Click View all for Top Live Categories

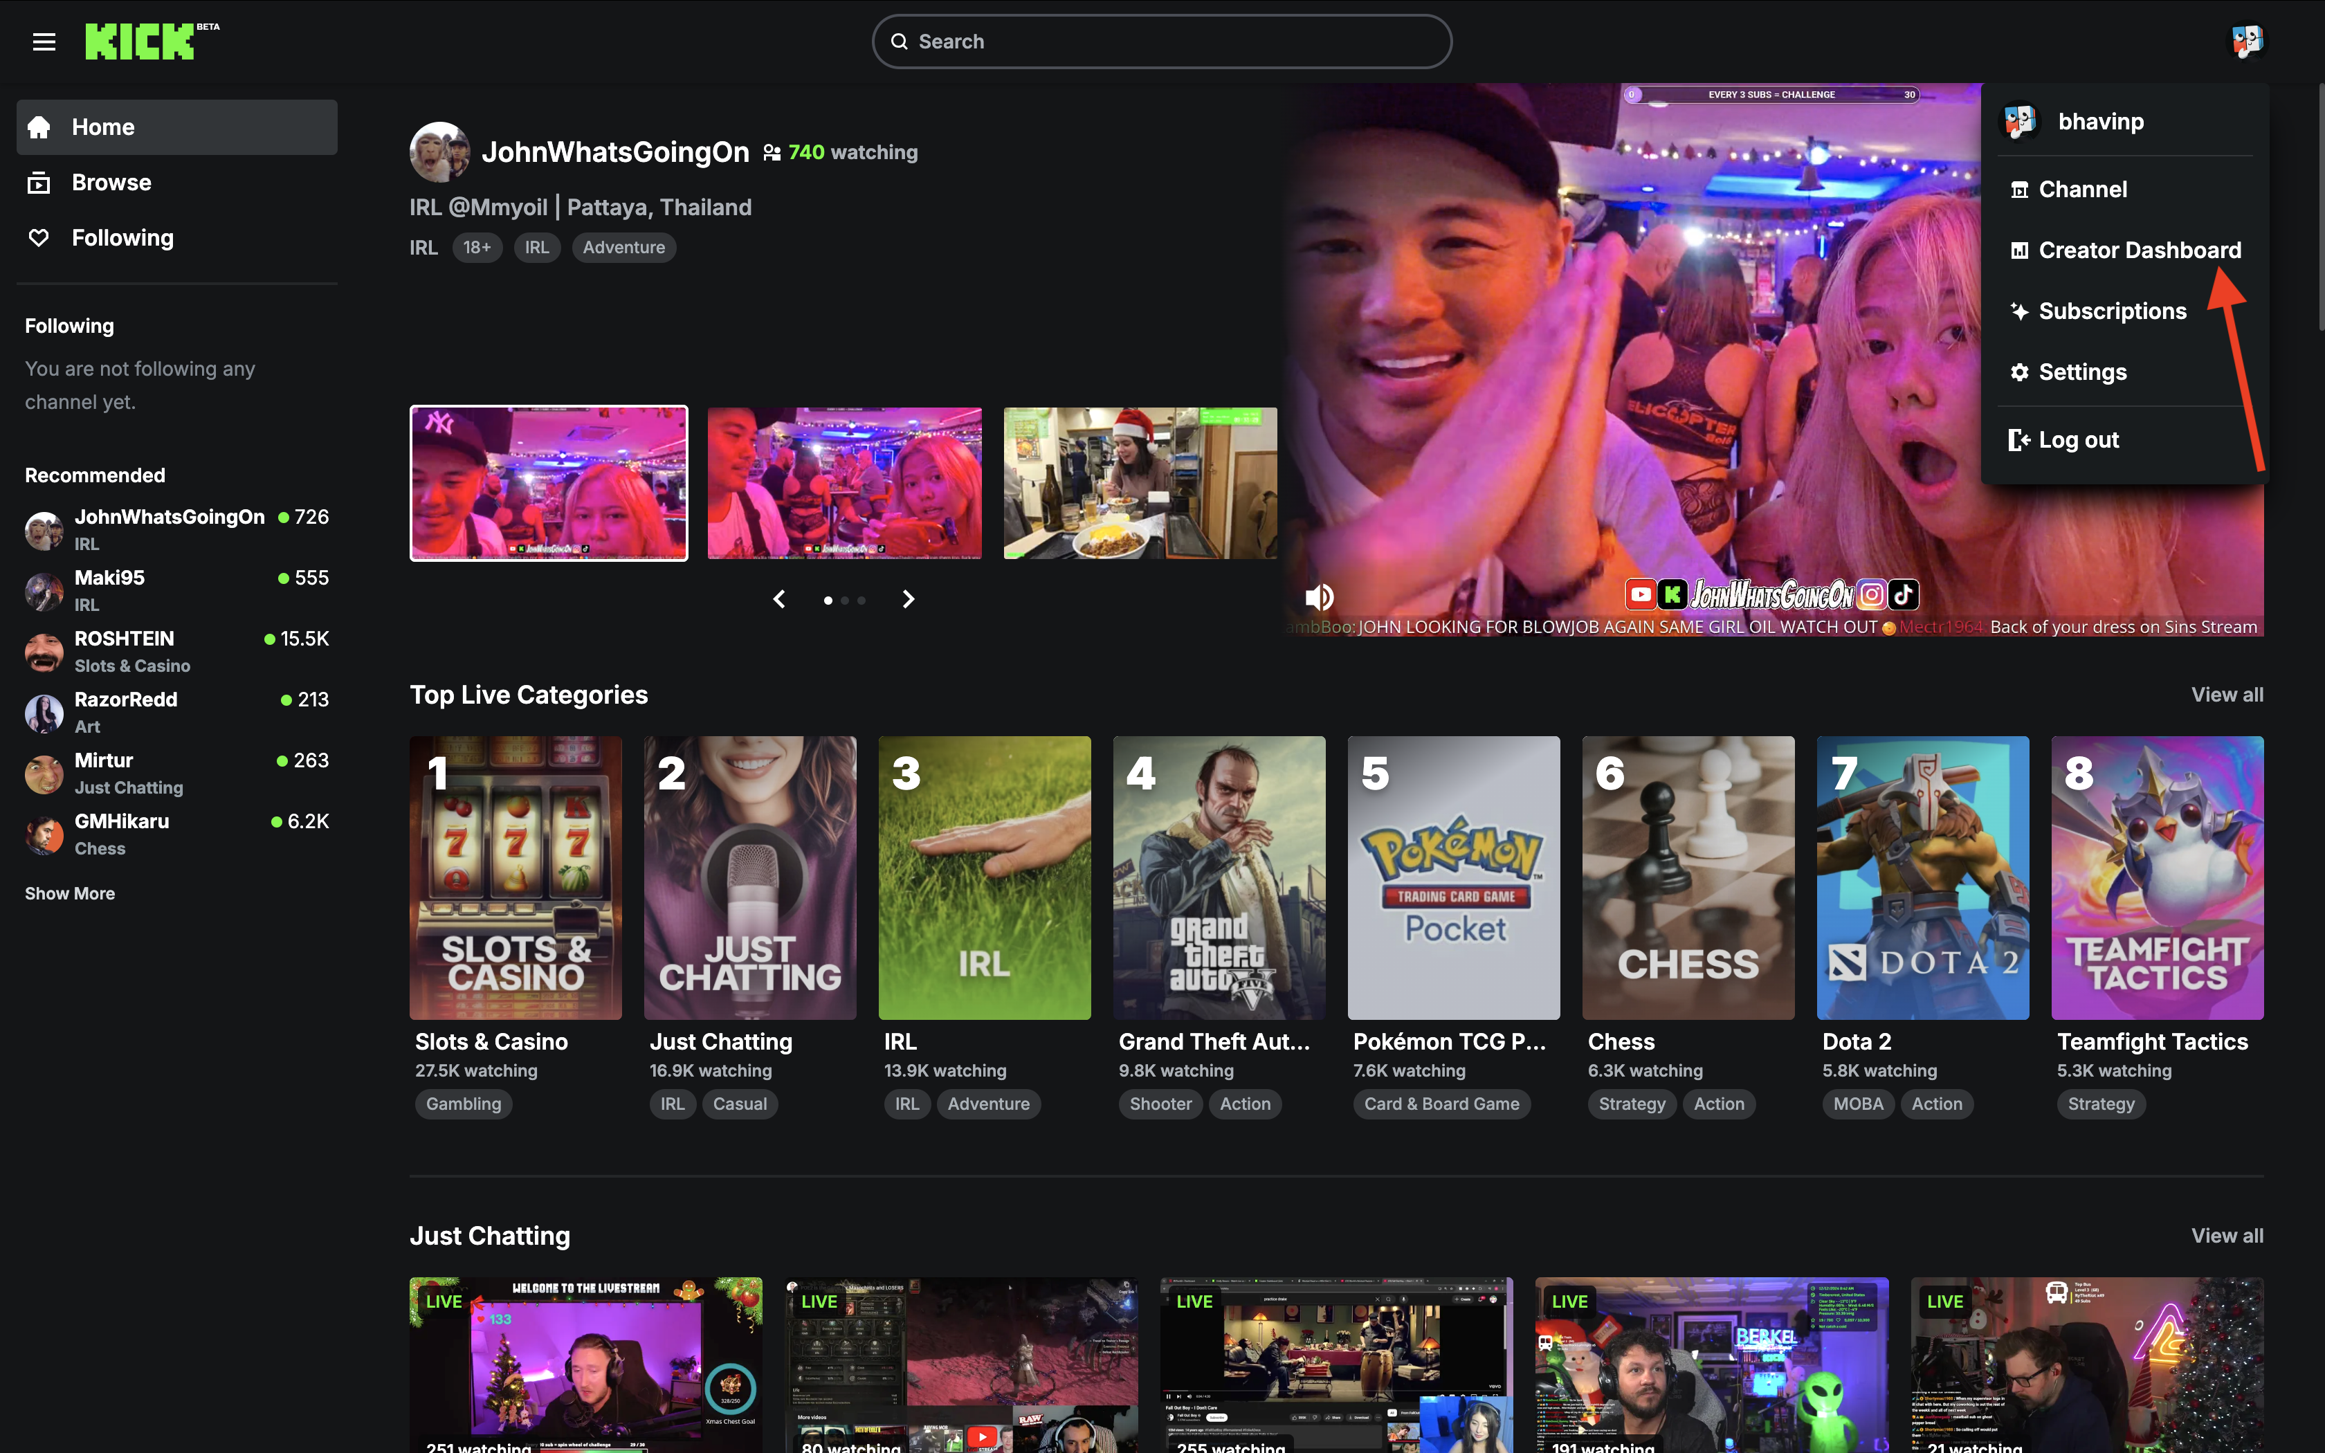tap(2227, 694)
